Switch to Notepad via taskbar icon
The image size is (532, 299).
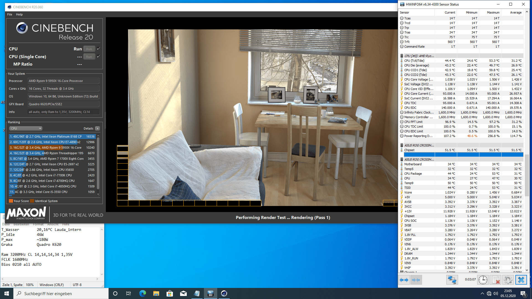pos(197,293)
